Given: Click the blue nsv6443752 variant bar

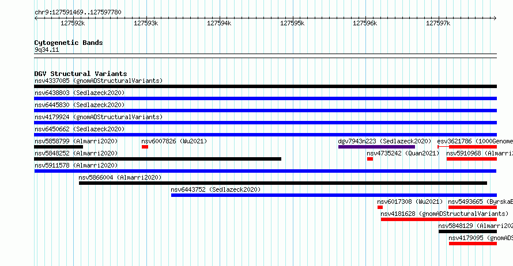Looking at the screenshot, I should click(x=334, y=195).
